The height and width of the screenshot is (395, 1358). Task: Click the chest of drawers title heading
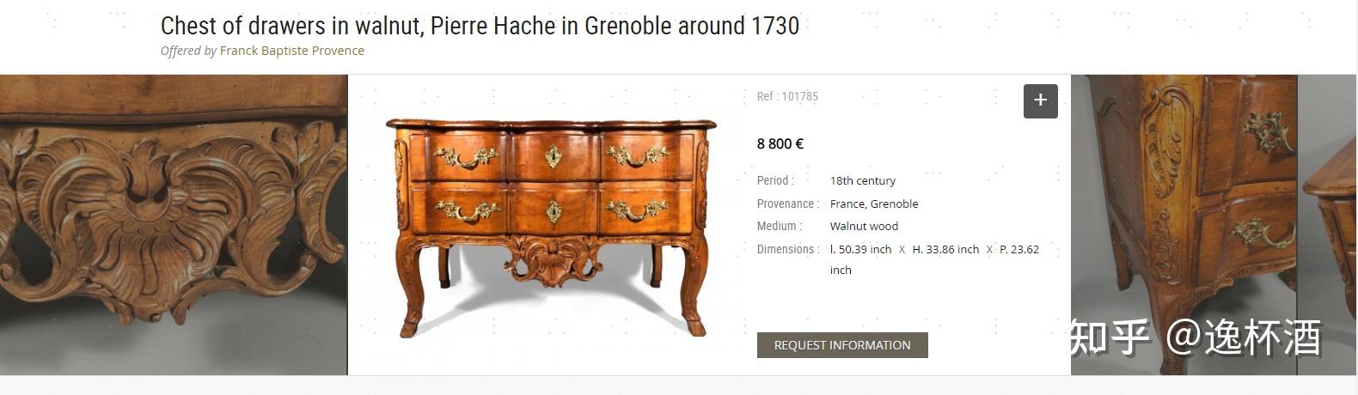(480, 26)
